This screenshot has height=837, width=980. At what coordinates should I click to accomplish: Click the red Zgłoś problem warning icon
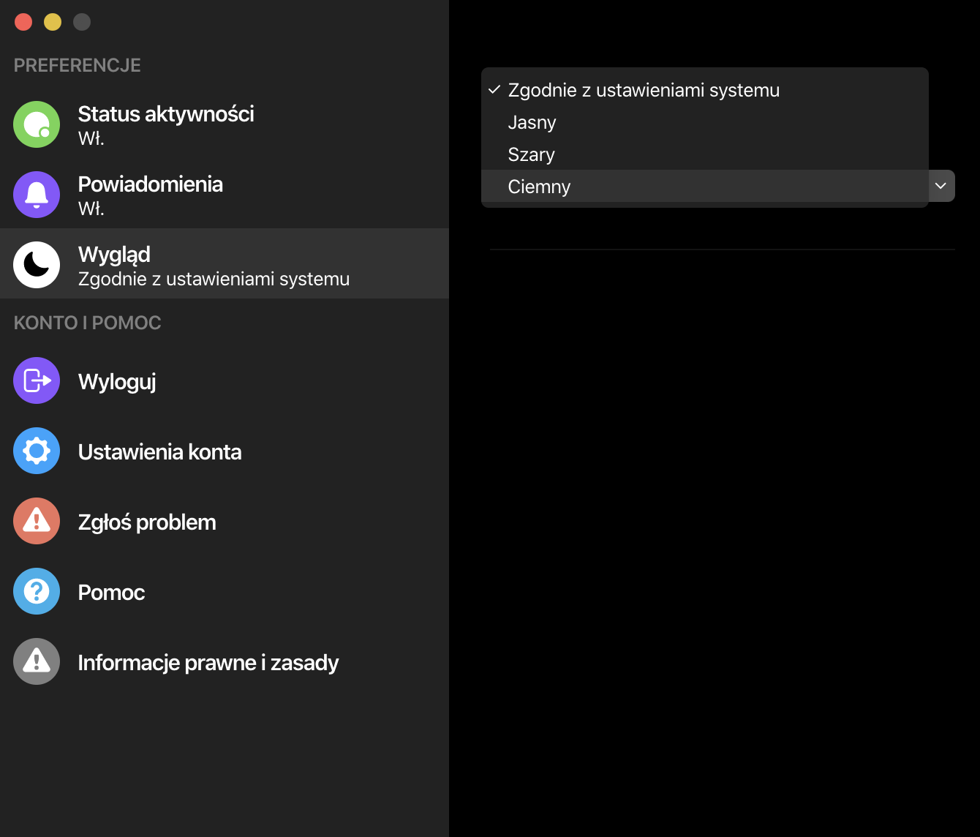click(x=37, y=521)
